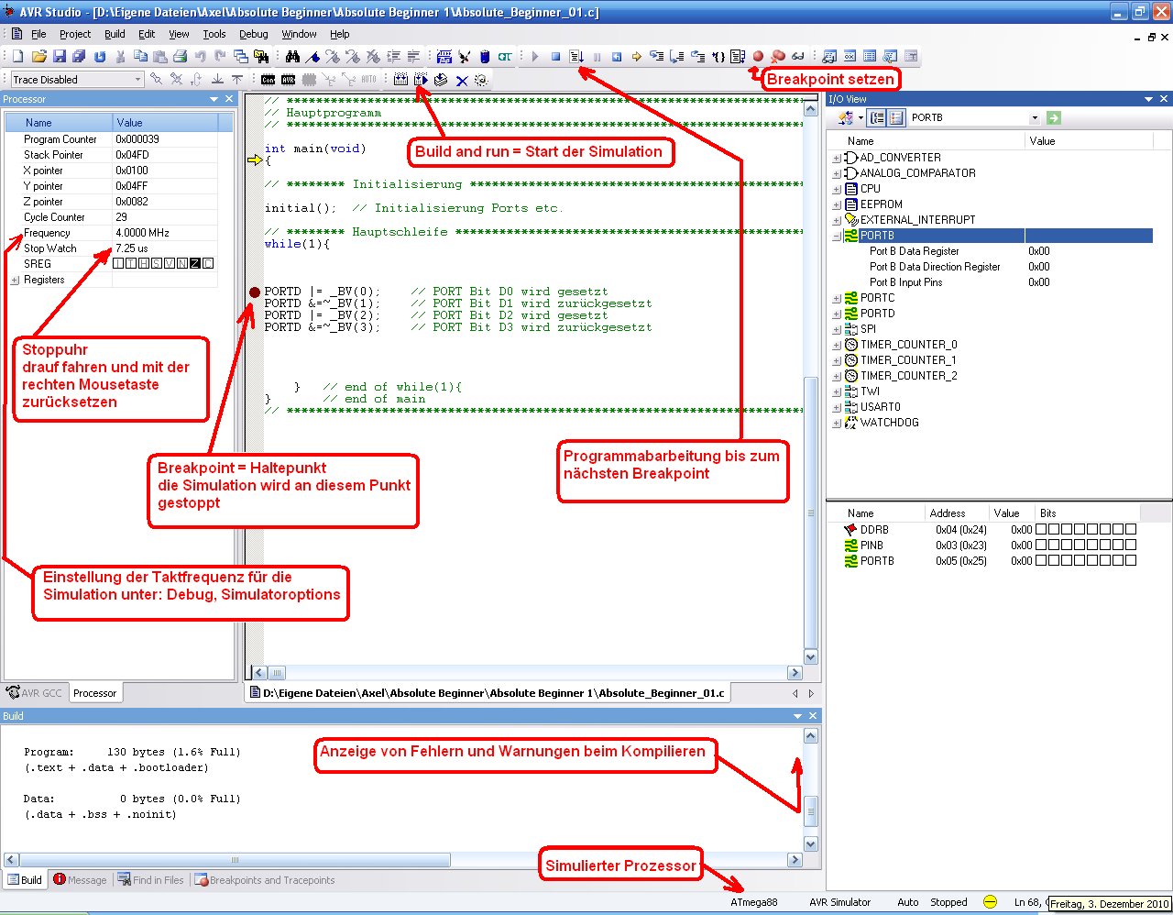
Task: Click the Reset debugger icon
Action: [617, 57]
